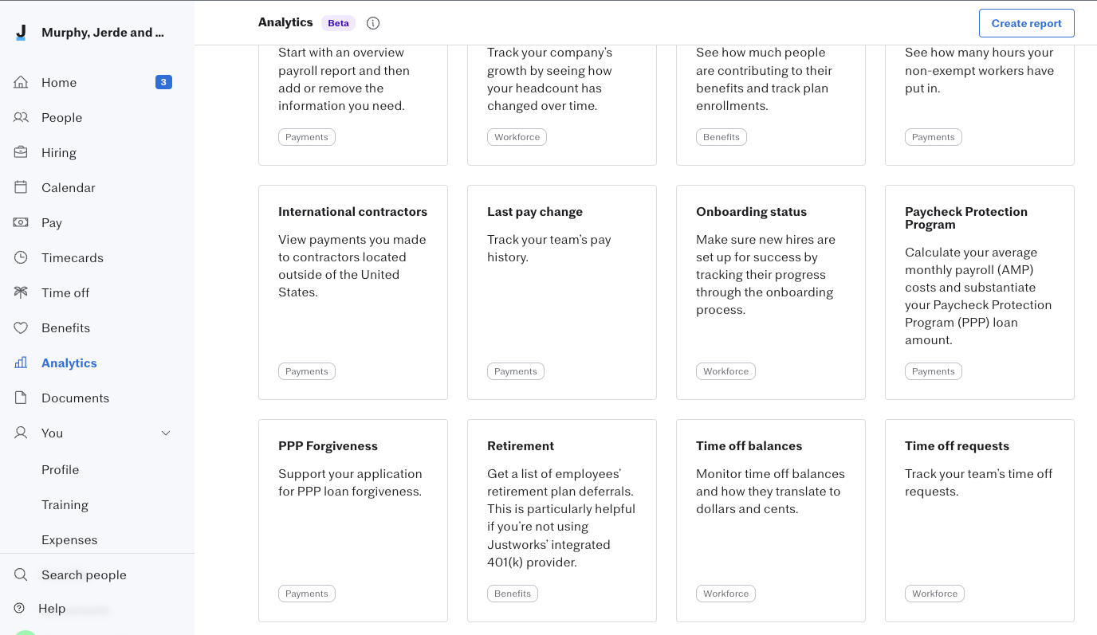Screen dimensions: 1097x635
Task: Click the Pay money icon
Action: pyautogui.click(x=21, y=222)
